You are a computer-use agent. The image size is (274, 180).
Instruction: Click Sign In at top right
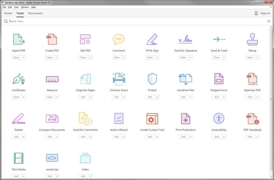265,13
